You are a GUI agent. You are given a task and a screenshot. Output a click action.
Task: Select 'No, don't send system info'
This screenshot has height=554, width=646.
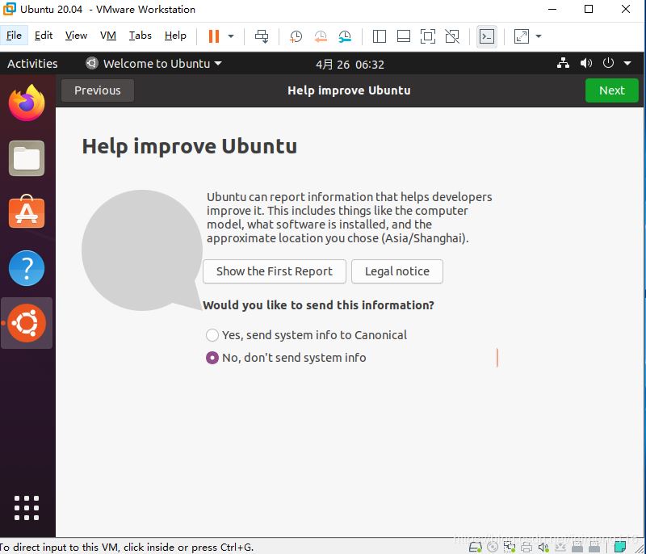coord(212,358)
